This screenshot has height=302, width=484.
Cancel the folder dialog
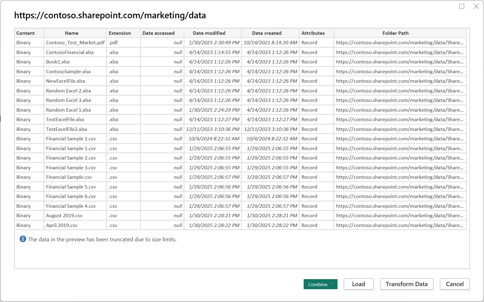pyautogui.click(x=455, y=284)
